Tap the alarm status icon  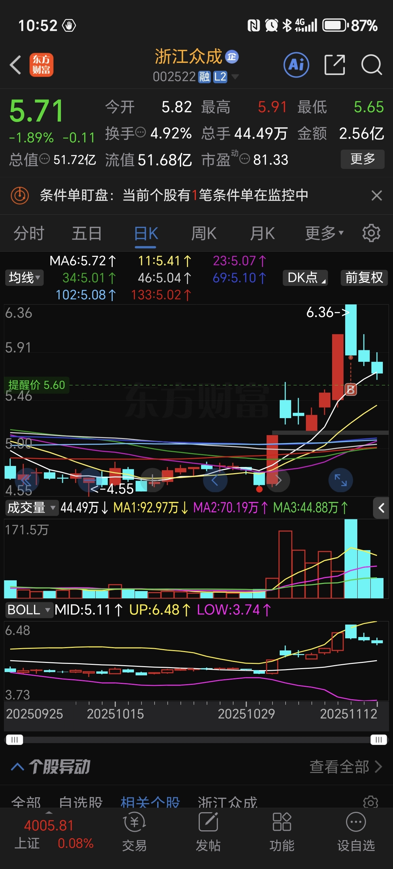[x=271, y=26]
